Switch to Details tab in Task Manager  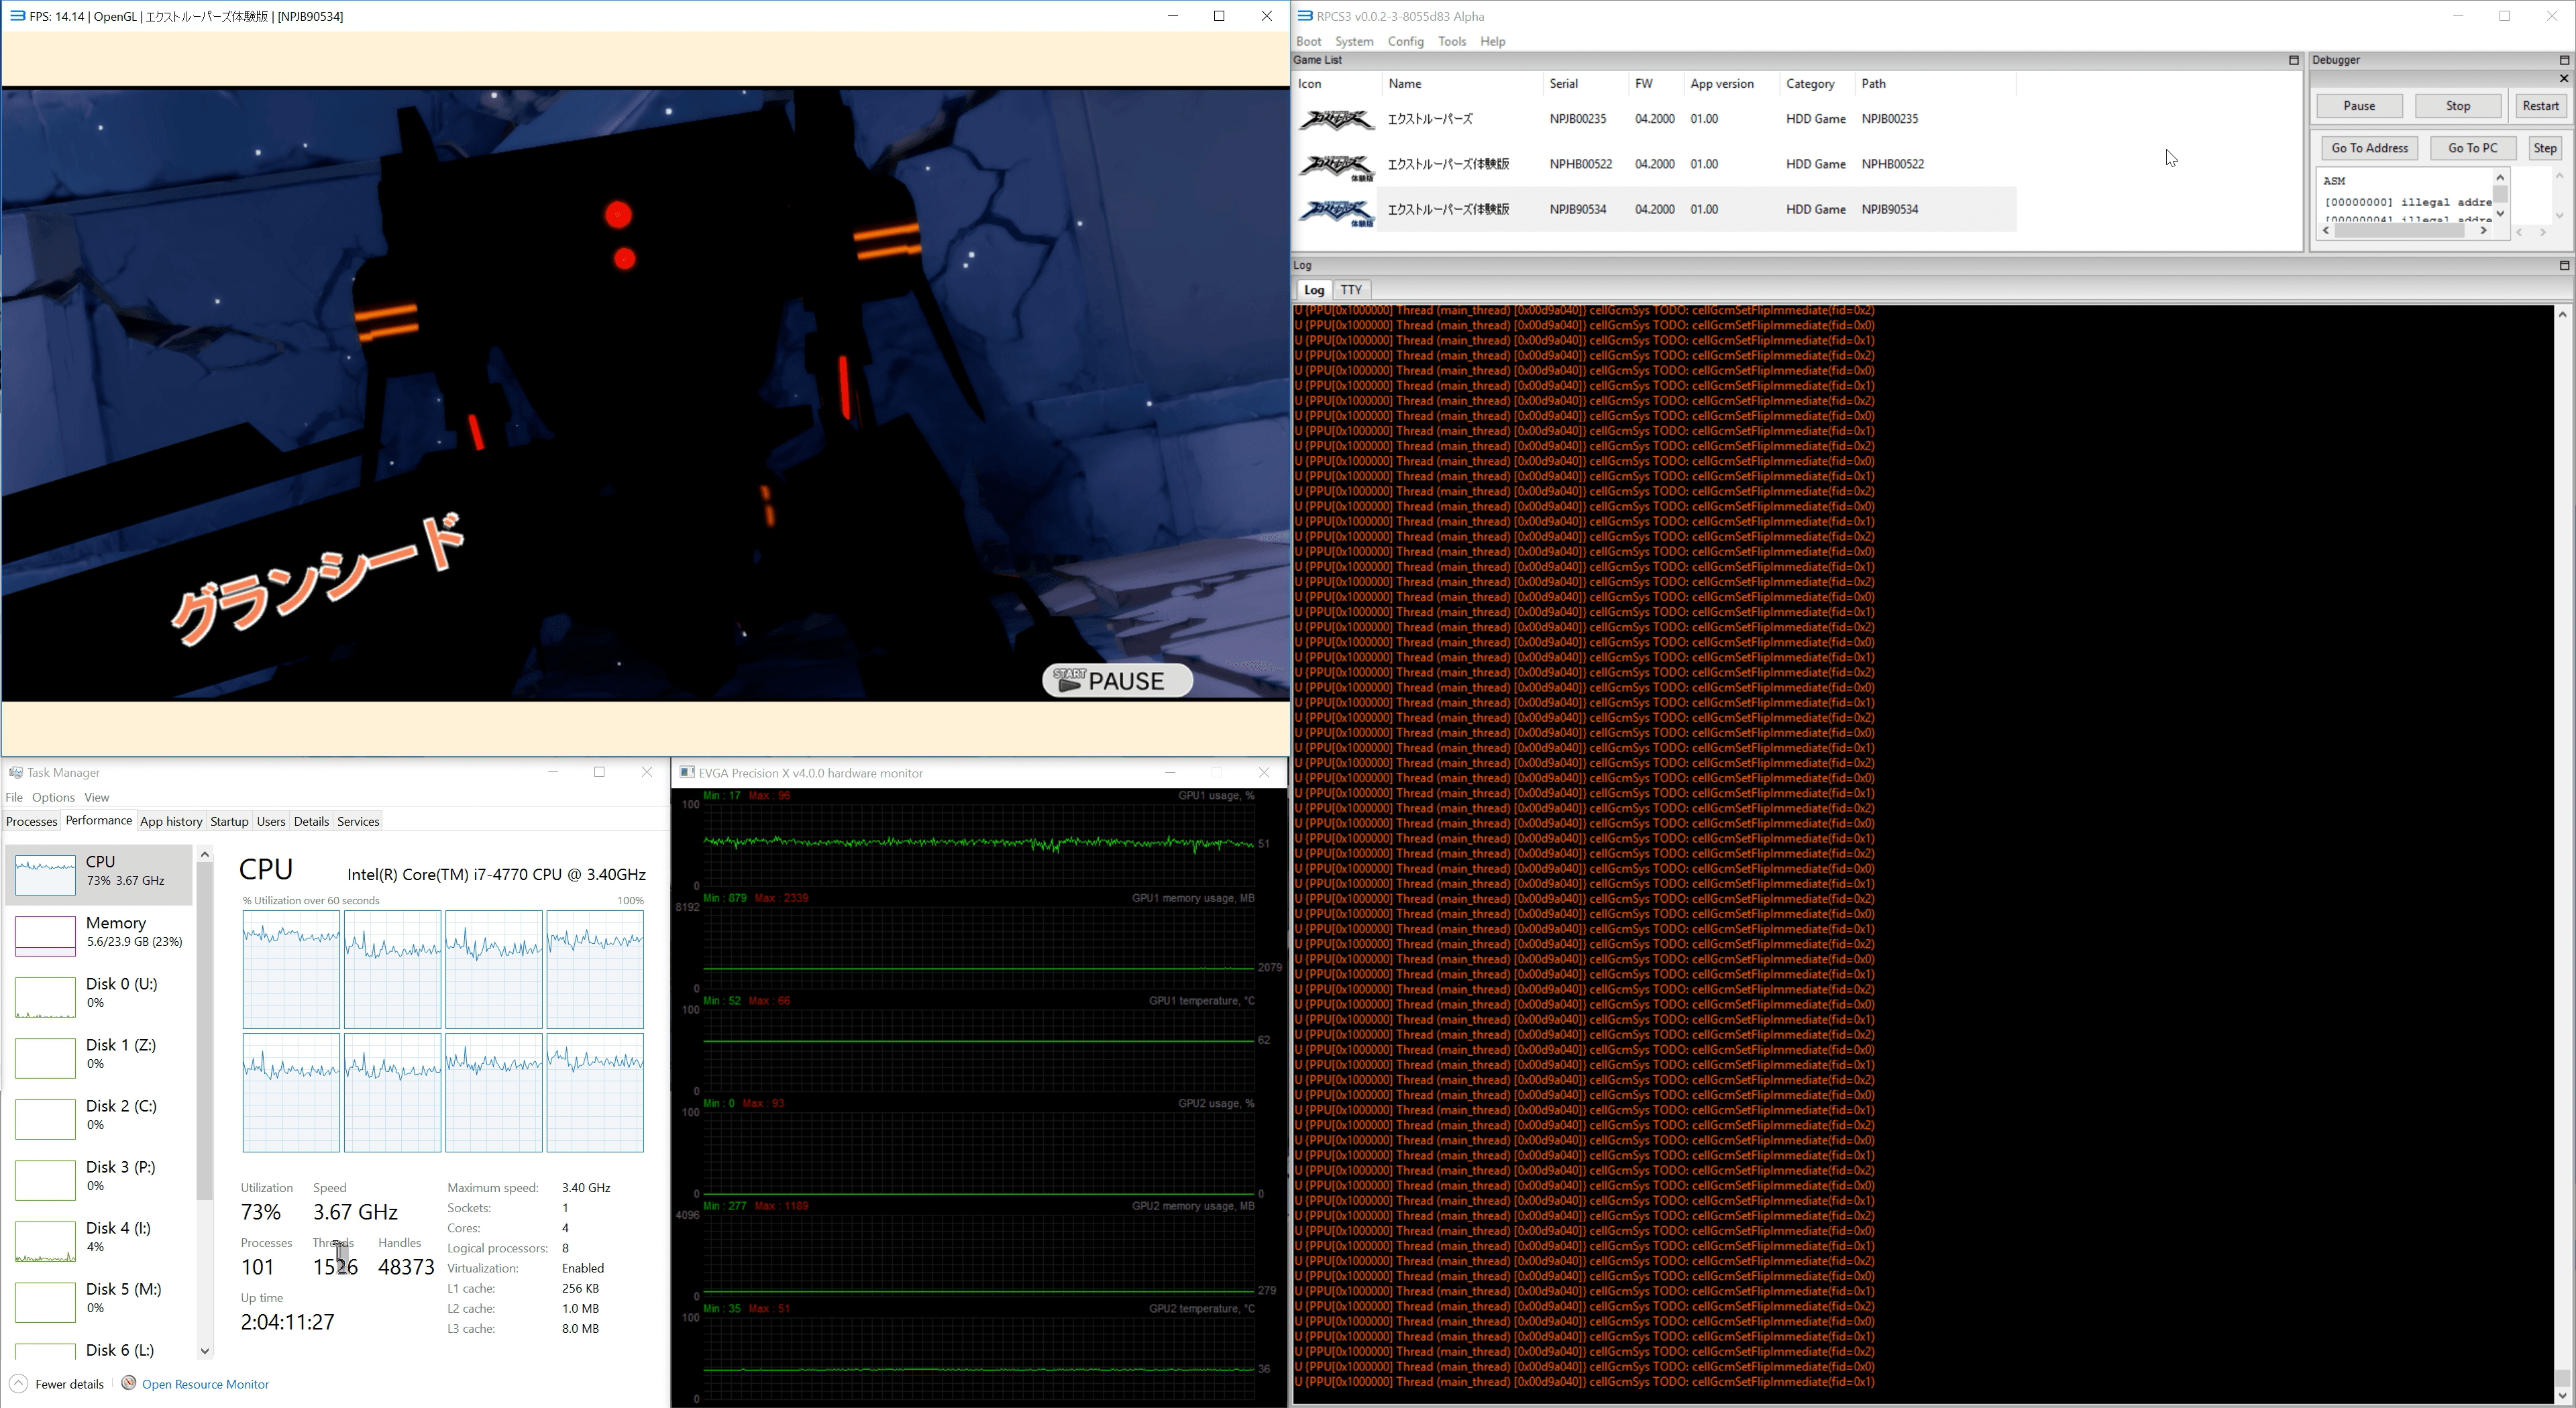311,821
